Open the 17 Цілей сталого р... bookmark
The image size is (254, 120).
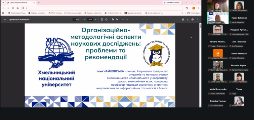113,13
